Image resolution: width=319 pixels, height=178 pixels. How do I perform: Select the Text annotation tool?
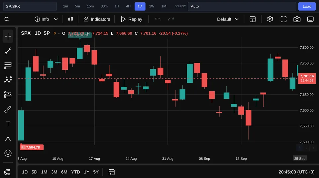pyautogui.click(x=8, y=124)
